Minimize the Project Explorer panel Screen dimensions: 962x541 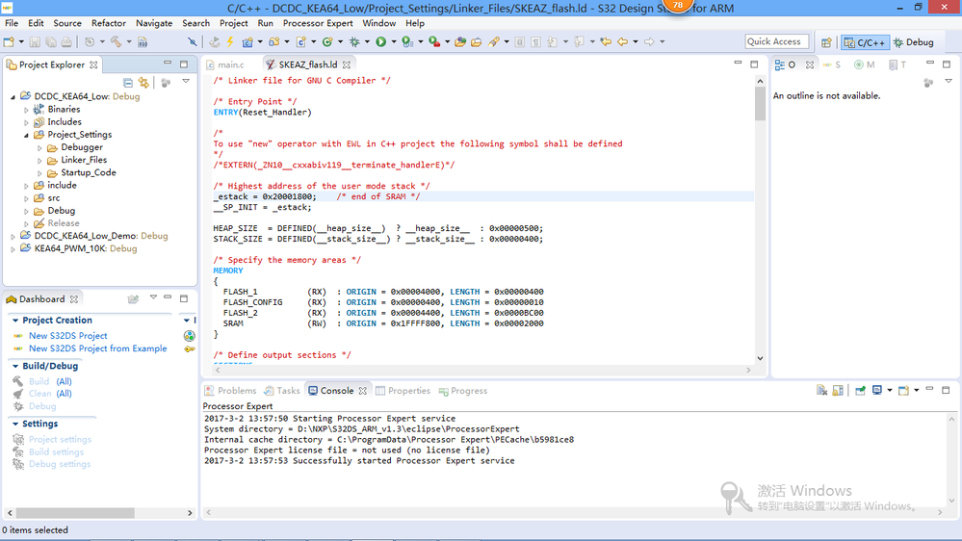point(168,64)
